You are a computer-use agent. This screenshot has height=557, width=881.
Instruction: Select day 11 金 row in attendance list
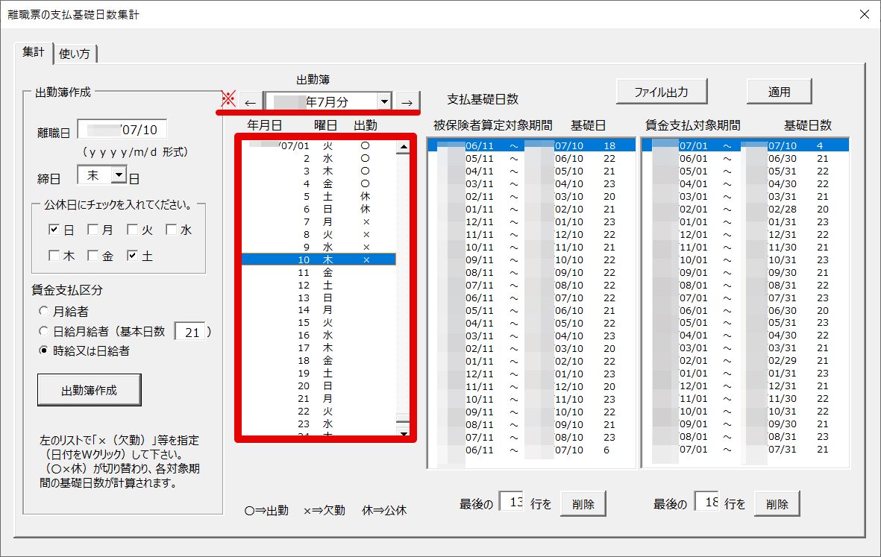[x=319, y=272]
